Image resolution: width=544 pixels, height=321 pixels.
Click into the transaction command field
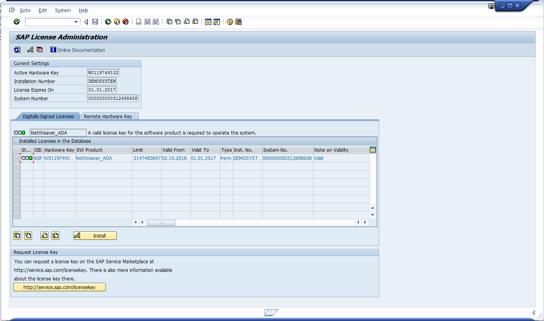pyautogui.click(x=49, y=22)
